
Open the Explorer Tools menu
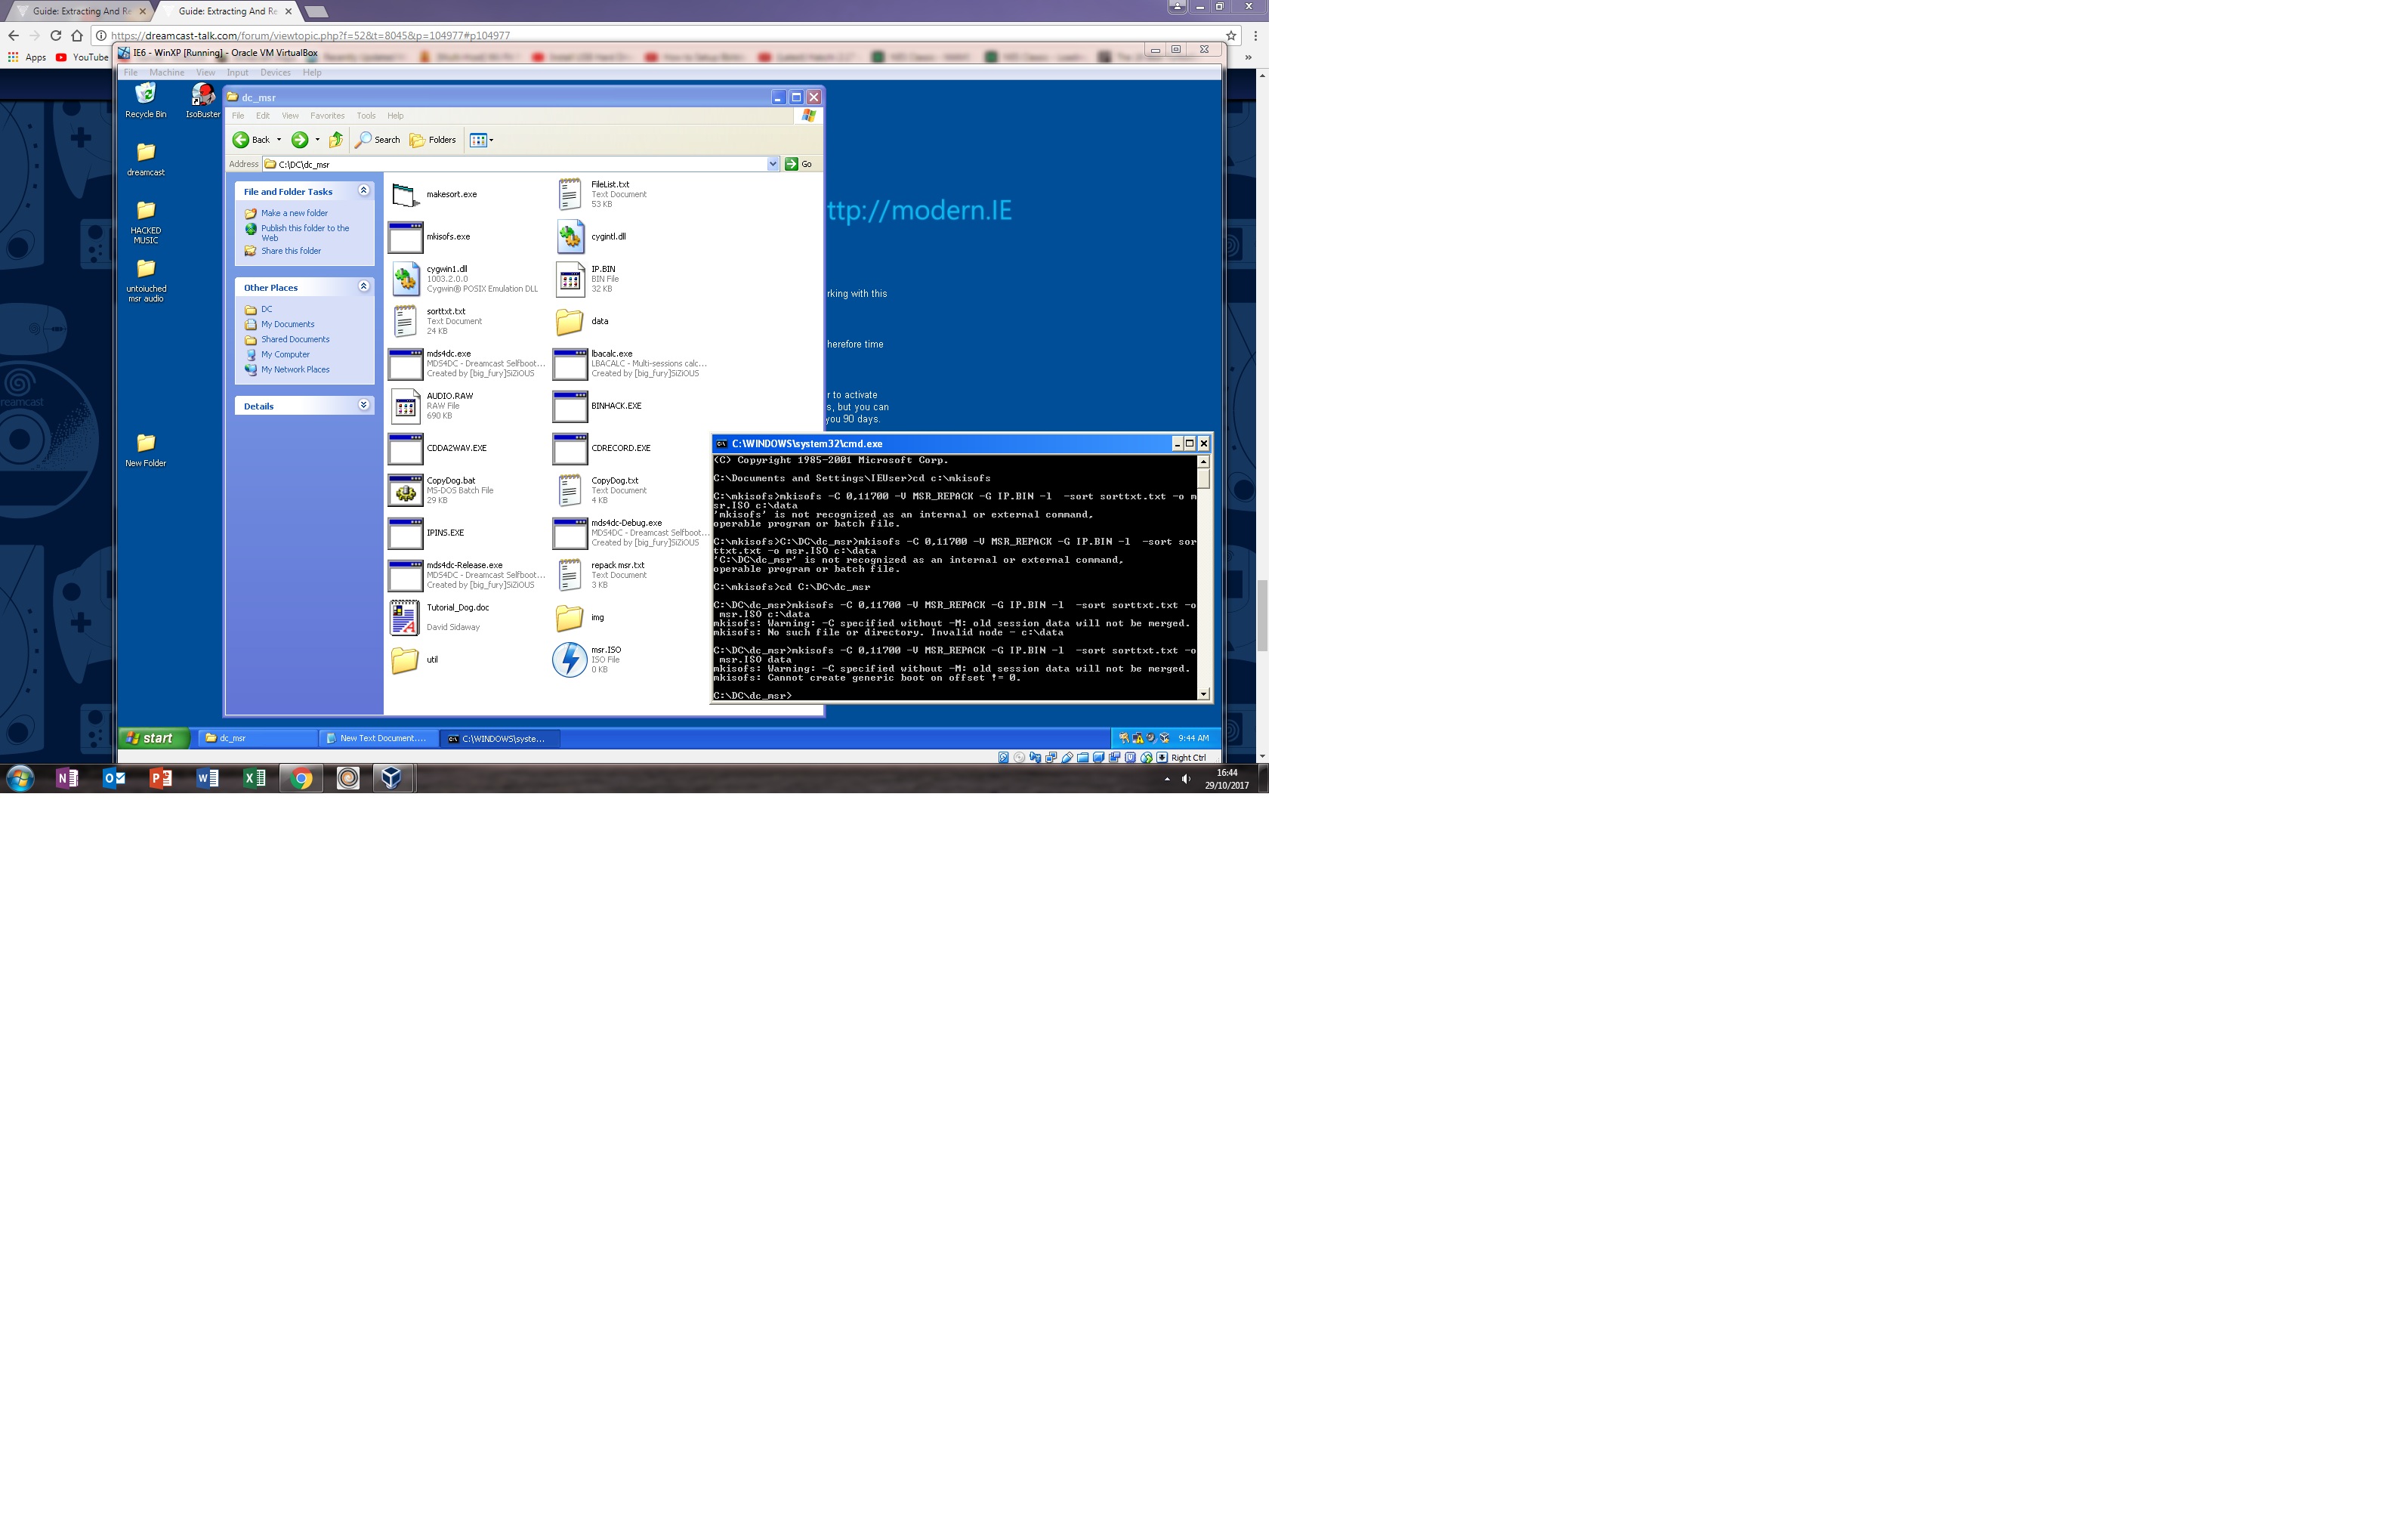tap(366, 116)
